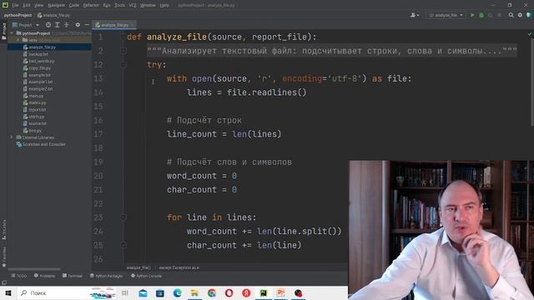Screen dimensions: 534x300
Task: Collapse the pythonProject root folder
Action: [x=12, y=33]
